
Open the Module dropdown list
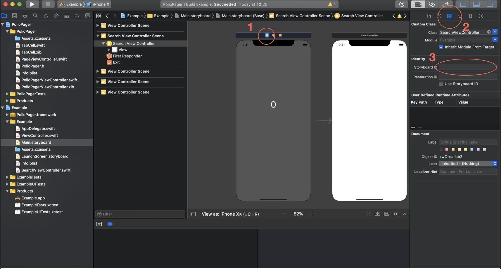(x=495, y=39)
